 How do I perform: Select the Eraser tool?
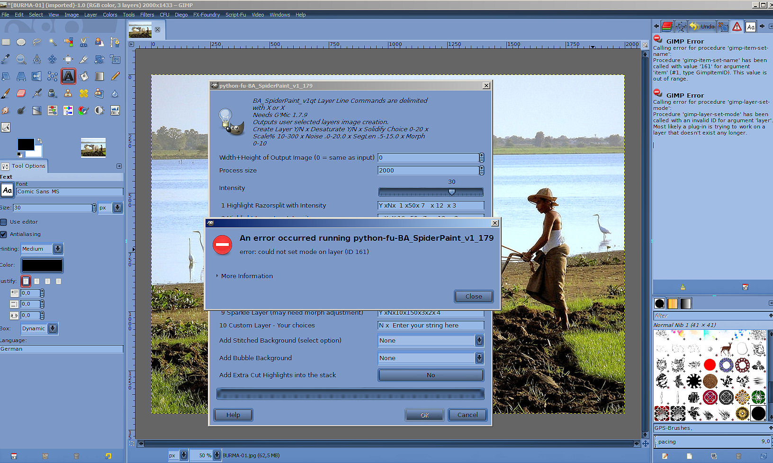coord(21,93)
